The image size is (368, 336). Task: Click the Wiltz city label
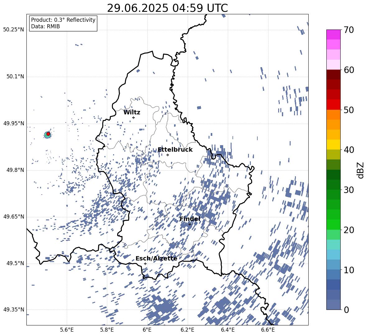pos(132,113)
